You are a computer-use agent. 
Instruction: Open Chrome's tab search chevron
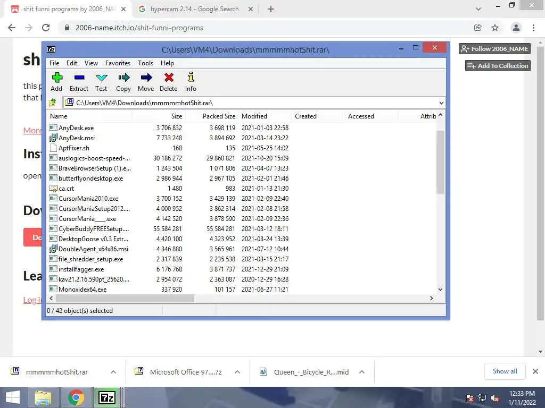478,9
